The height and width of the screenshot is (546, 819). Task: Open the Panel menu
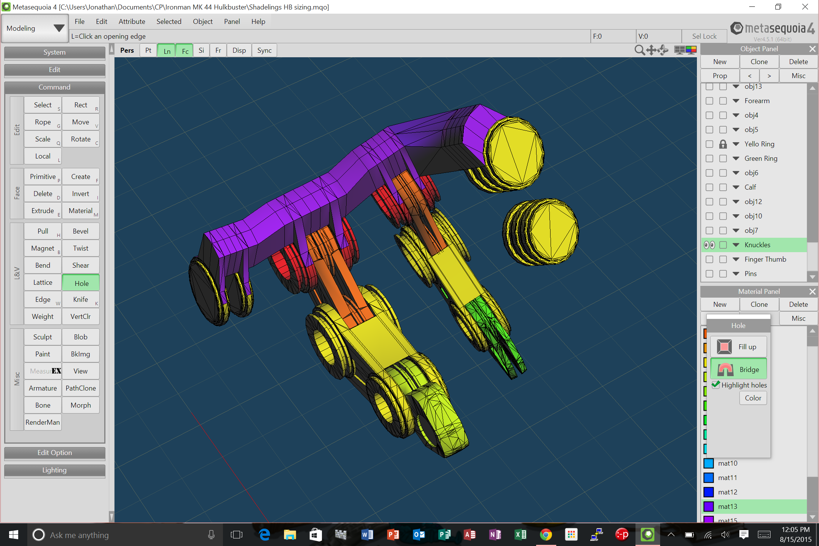232,22
